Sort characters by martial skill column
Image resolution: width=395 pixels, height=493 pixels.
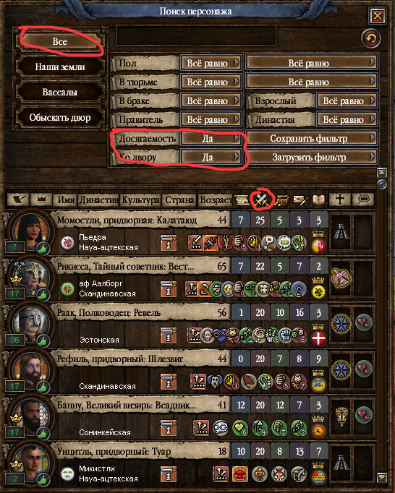point(261,200)
